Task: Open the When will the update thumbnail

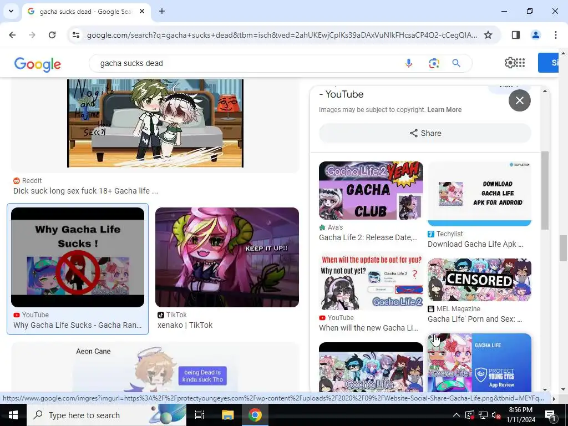Action: pos(371,281)
